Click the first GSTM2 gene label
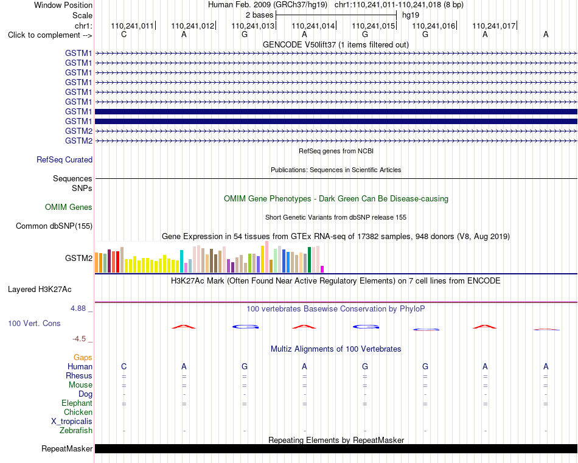The width and height of the screenshot is (578, 463). (x=78, y=131)
